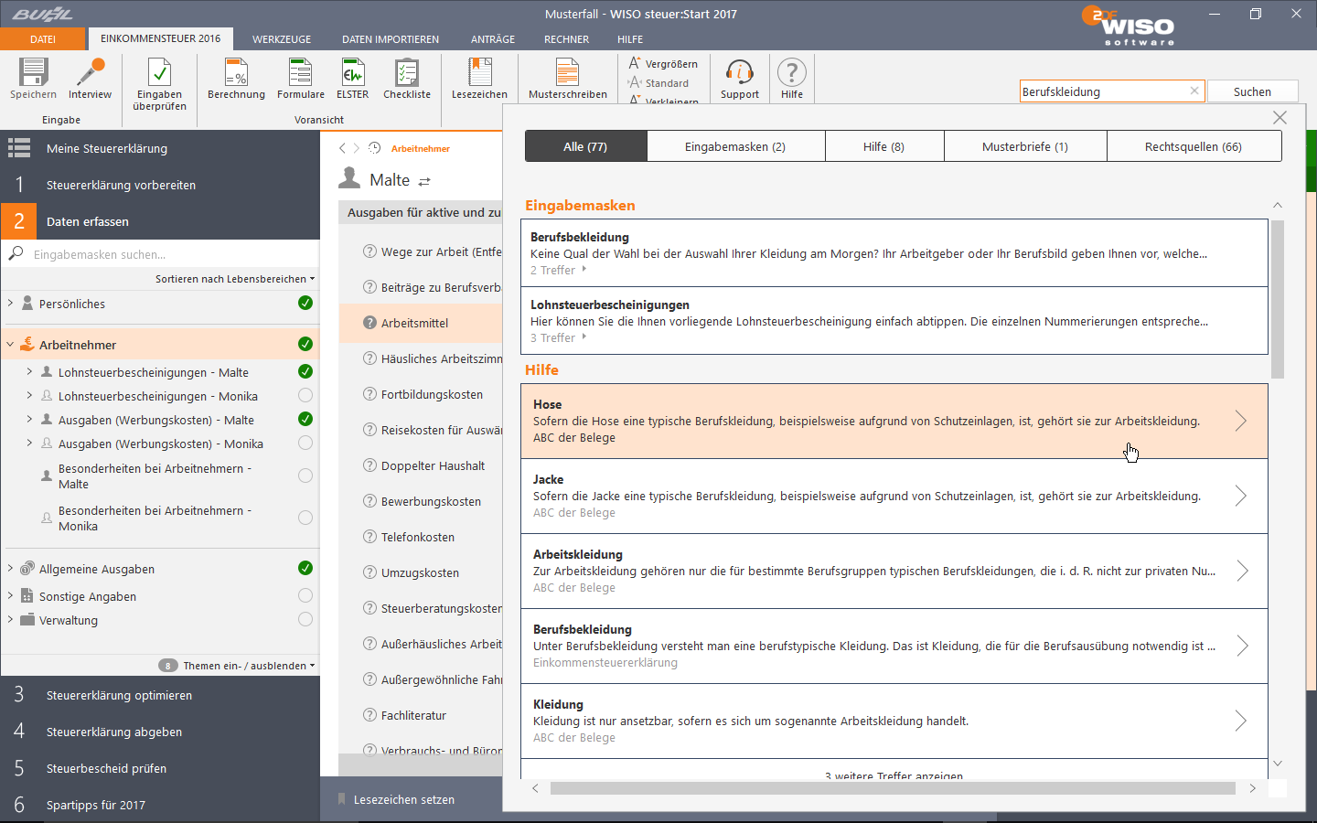
Task: Show Rechtsquellen (66) results tab
Action: pos(1194,146)
